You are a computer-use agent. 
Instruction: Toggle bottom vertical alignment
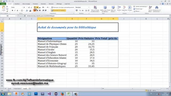tap(40, 7)
